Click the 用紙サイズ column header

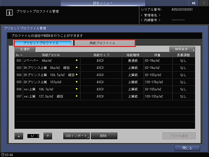[101, 55]
